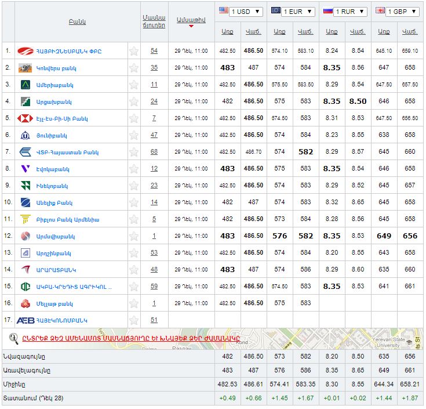Click the ՀԱՅԲԻԶՆԵՍԲԱՆԿ red logo icon

(x=25, y=51)
